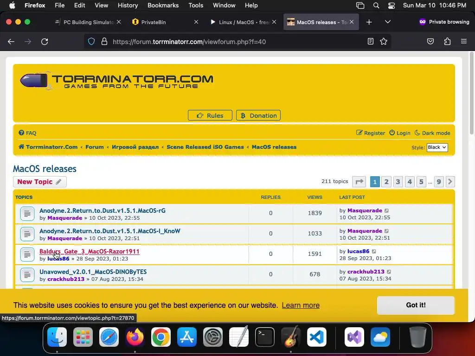Open Safari from the Dock

click(109, 337)
